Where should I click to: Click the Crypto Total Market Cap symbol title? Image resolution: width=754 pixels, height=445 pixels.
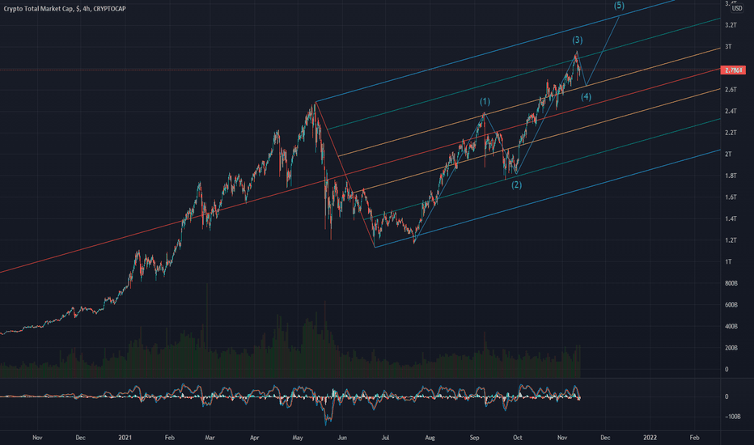pos(65,9)
